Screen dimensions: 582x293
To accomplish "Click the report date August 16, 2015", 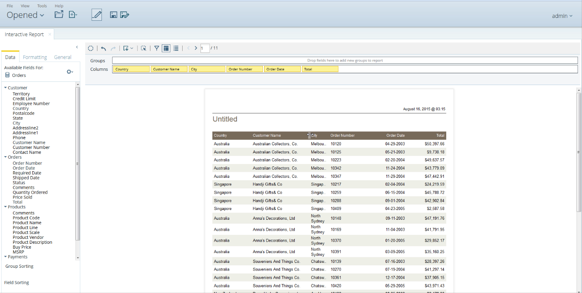I will pyautogui.click(x=424, y=109).
